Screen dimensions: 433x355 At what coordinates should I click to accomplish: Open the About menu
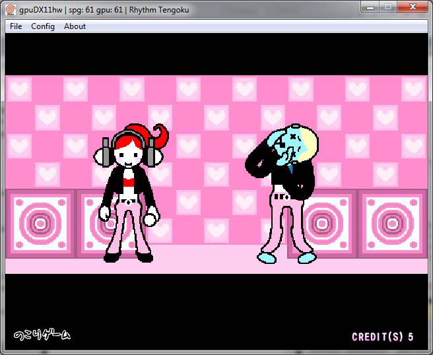75,26
